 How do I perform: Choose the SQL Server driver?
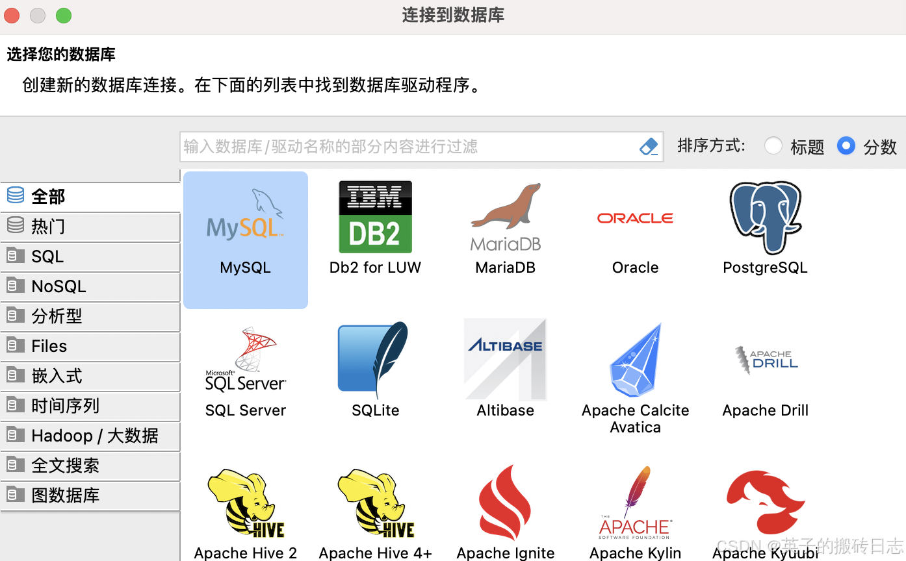(x=246, y=371)
